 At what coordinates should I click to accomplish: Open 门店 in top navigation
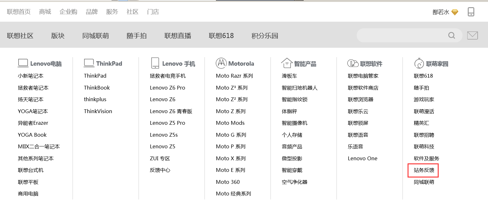(153, 12)
